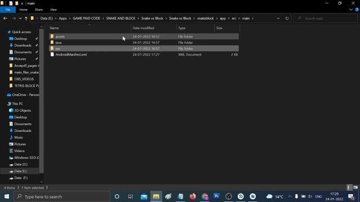The image size is (360, 202).
Task: Open Photoshop from the taskbar
Action: 217,196
